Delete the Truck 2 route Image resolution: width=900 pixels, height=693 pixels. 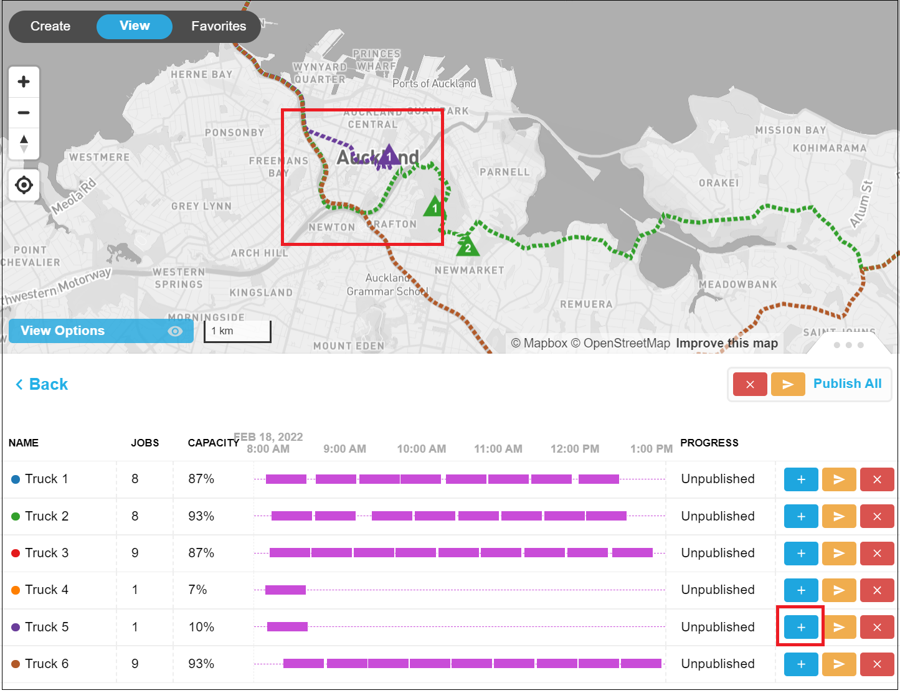pos(877,516)
